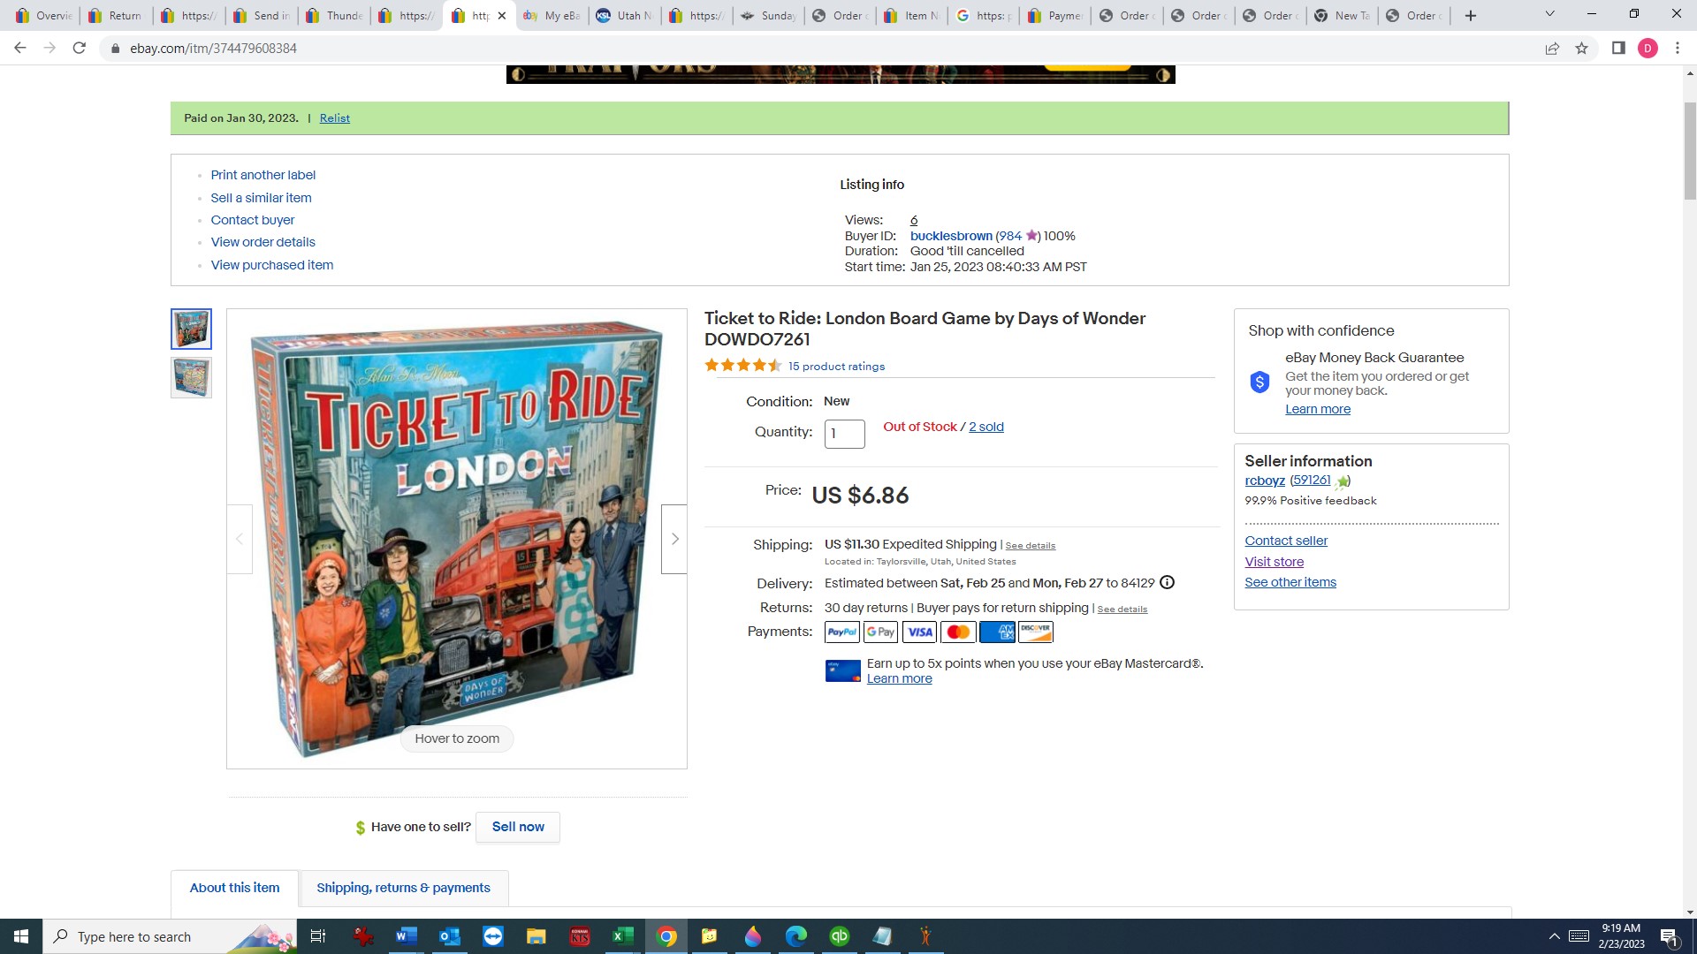This screenshot has width=1697, height=954.
Task: Open the My eBay browser tab
Action: point(552,15)
